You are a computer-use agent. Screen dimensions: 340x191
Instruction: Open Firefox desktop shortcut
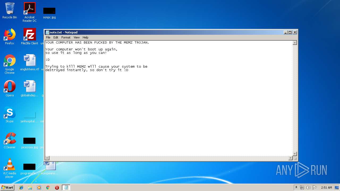point(10,37)
